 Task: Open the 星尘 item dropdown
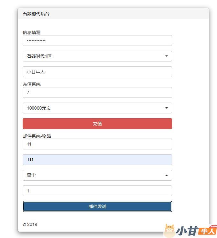click(x=97, y=175)
